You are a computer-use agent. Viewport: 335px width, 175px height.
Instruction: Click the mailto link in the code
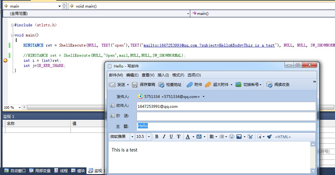click(x=209, y=45)
